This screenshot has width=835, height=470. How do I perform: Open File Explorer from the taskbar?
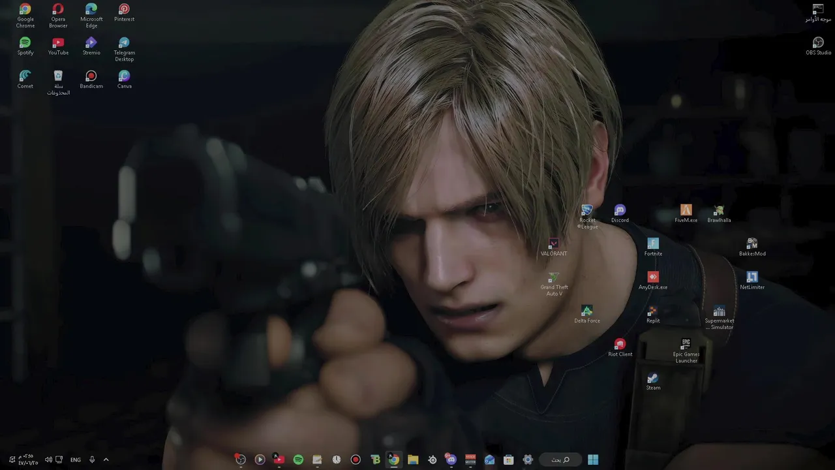coord(413,460)
